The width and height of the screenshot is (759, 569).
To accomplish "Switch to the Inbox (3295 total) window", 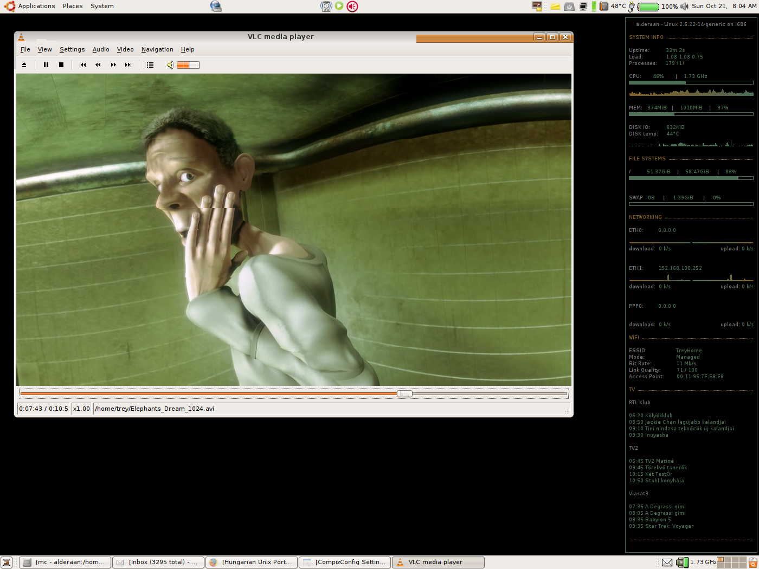I will pyautogui.click(x=158, y=562).
